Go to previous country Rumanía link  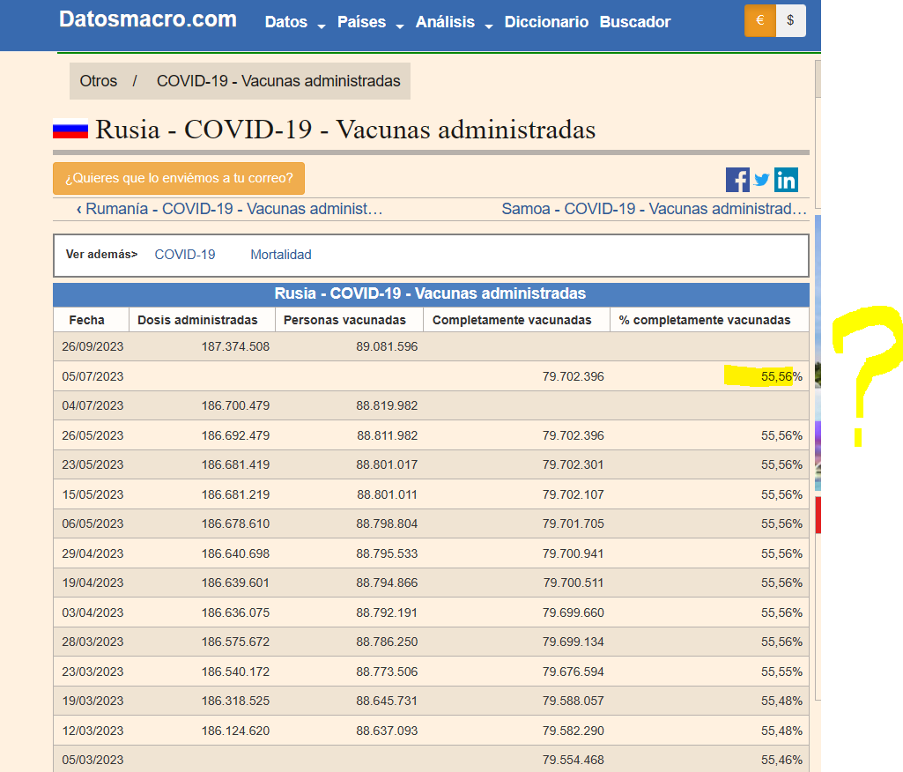click(229, 209)
